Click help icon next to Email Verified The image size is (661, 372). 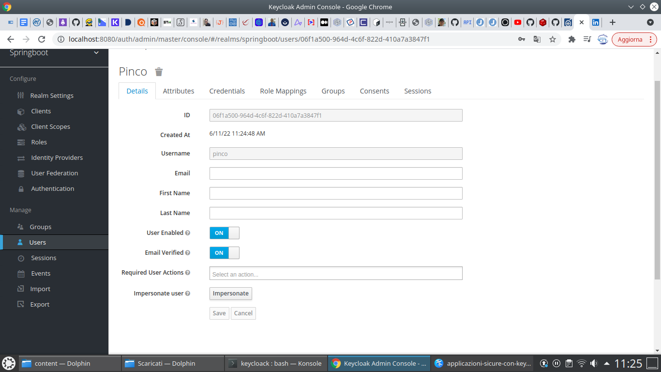[188, 253]
